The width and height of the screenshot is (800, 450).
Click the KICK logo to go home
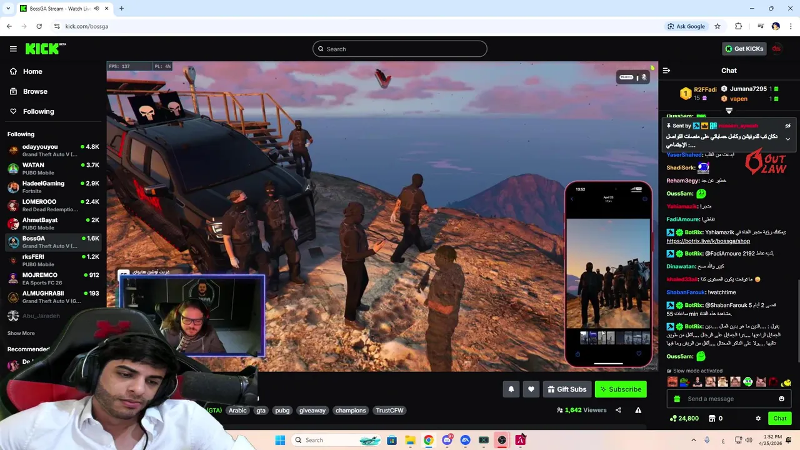click(x=46, y=49)
